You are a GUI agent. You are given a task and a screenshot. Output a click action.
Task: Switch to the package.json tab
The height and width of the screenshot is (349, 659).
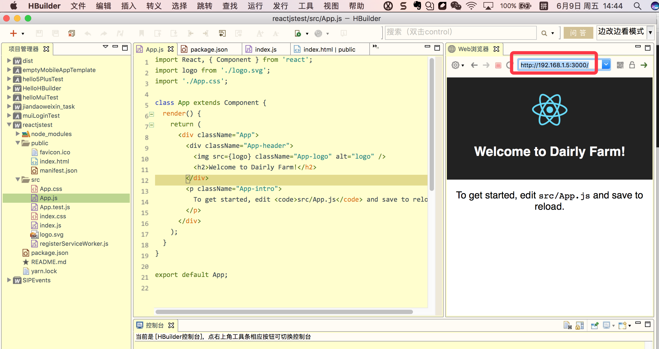coord(209,49)
